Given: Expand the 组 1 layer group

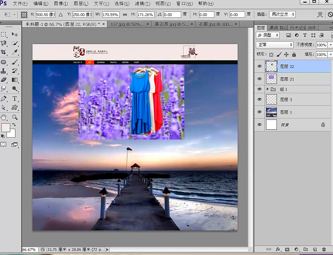Looking at the screenshot, I should [x=268, y=89].
